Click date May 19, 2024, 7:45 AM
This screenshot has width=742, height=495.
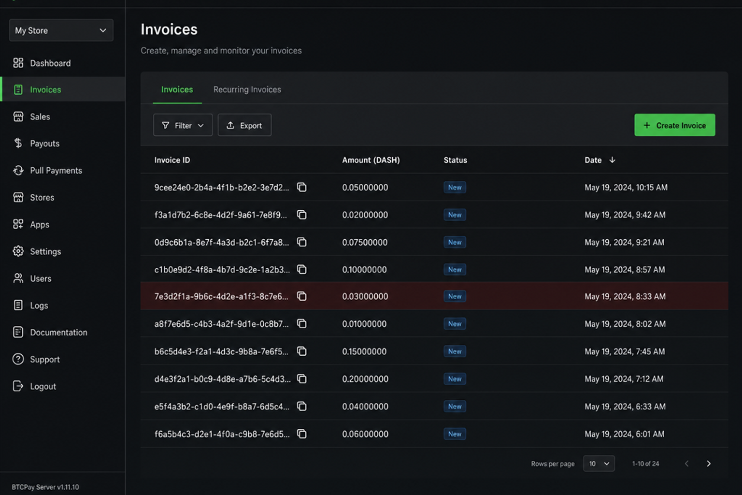point(625,351)
